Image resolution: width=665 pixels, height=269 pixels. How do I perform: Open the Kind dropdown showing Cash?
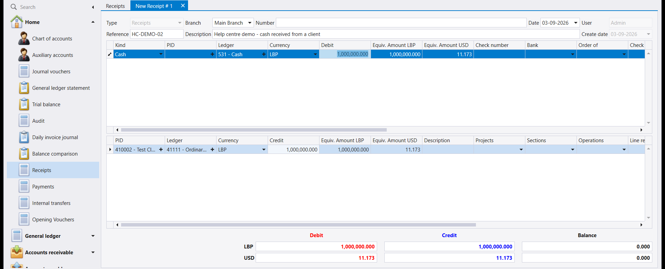[161, 54]
